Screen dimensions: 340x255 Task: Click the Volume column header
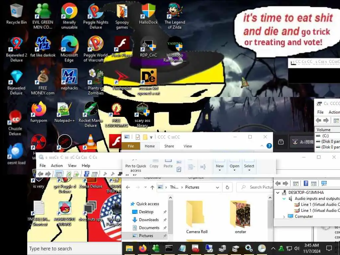(x=327, y=130)
